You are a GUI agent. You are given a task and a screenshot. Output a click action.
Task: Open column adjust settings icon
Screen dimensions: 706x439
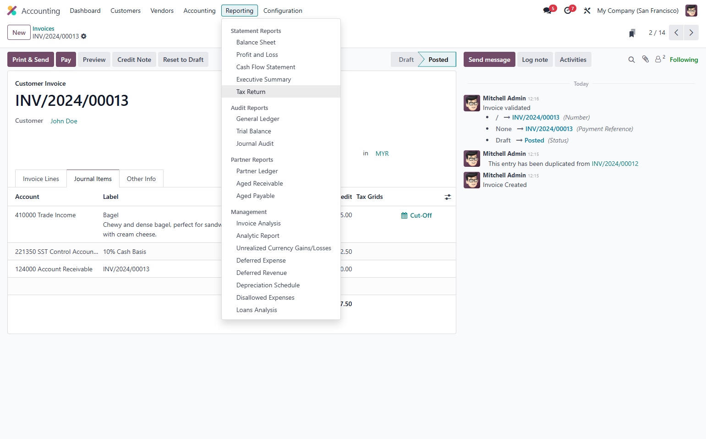coord(448,197)
